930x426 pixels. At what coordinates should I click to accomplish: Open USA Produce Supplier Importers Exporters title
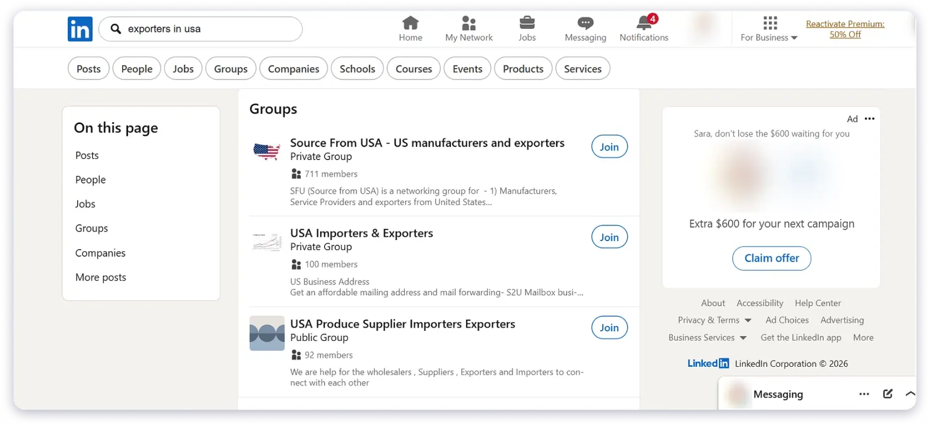403,323
